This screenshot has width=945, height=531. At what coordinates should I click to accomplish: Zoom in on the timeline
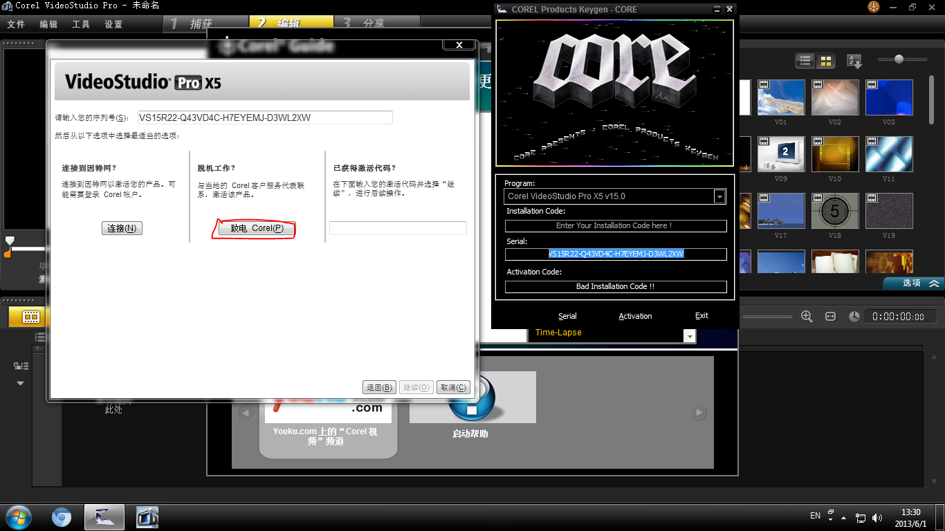[x=807, y=316]
